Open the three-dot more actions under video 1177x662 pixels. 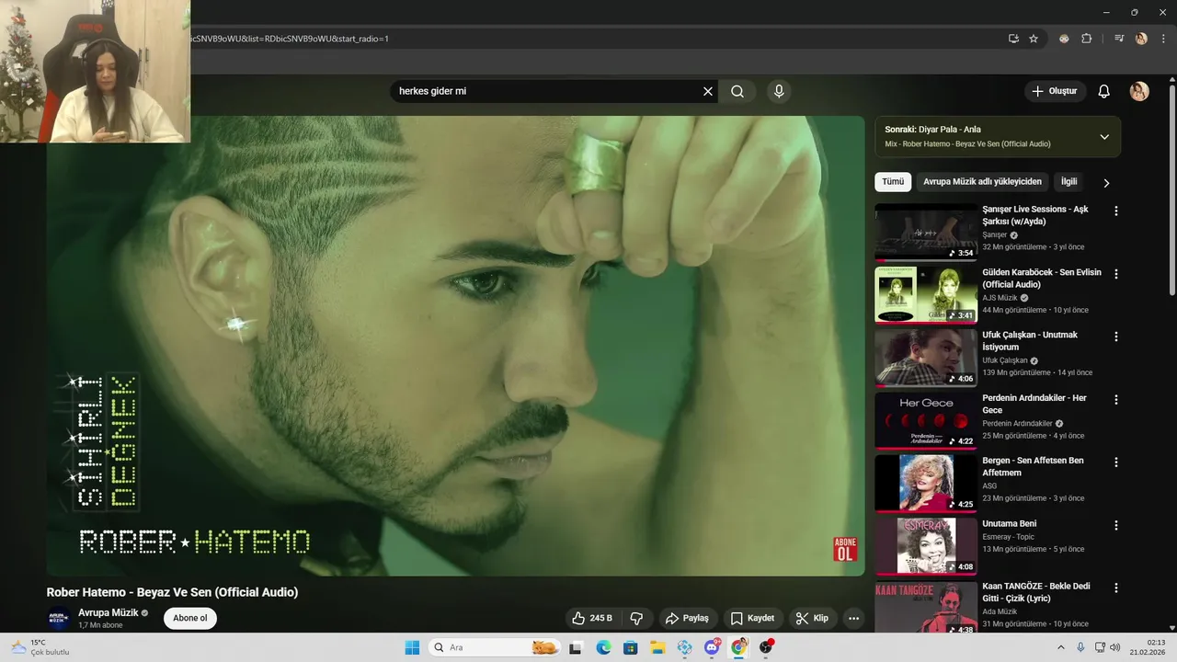854,618
